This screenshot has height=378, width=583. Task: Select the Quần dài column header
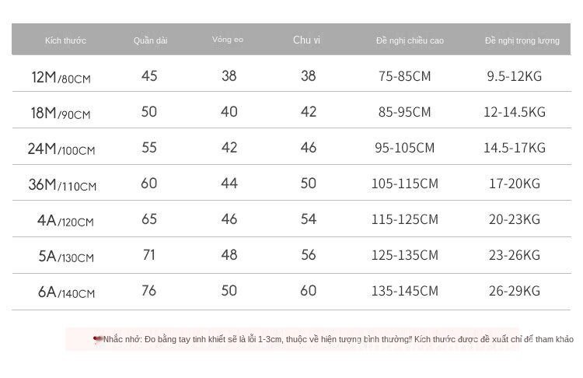click(x=150, y=40)
